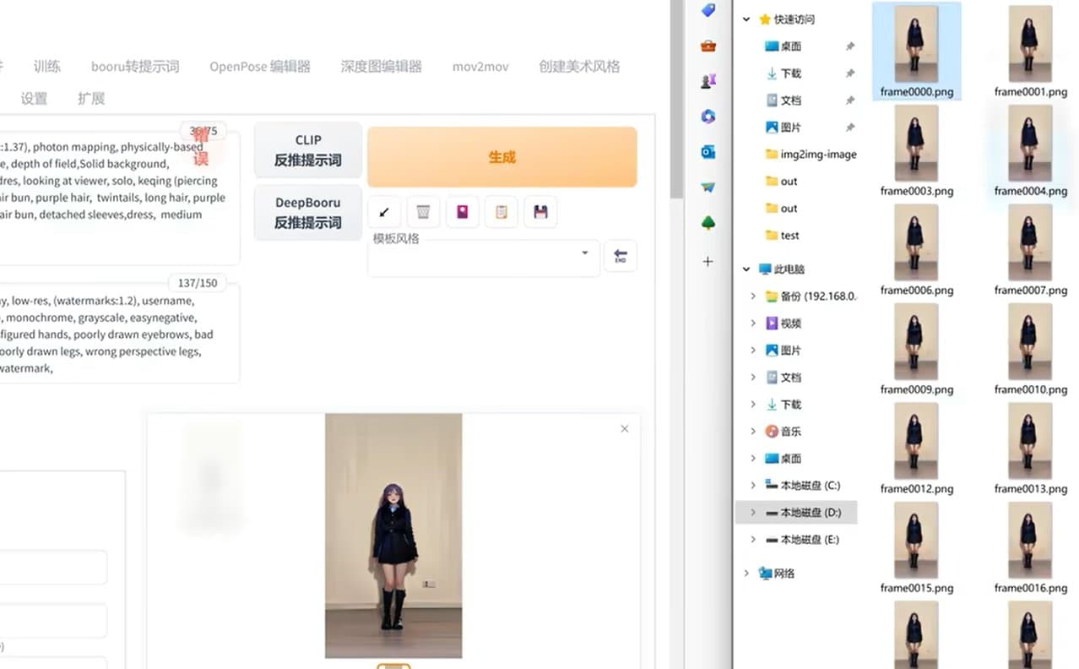The width and height of the screenshot is (1079, 669).
Task: Run CLIP 反推提示词 interrogation
Action: coord(307,150)
